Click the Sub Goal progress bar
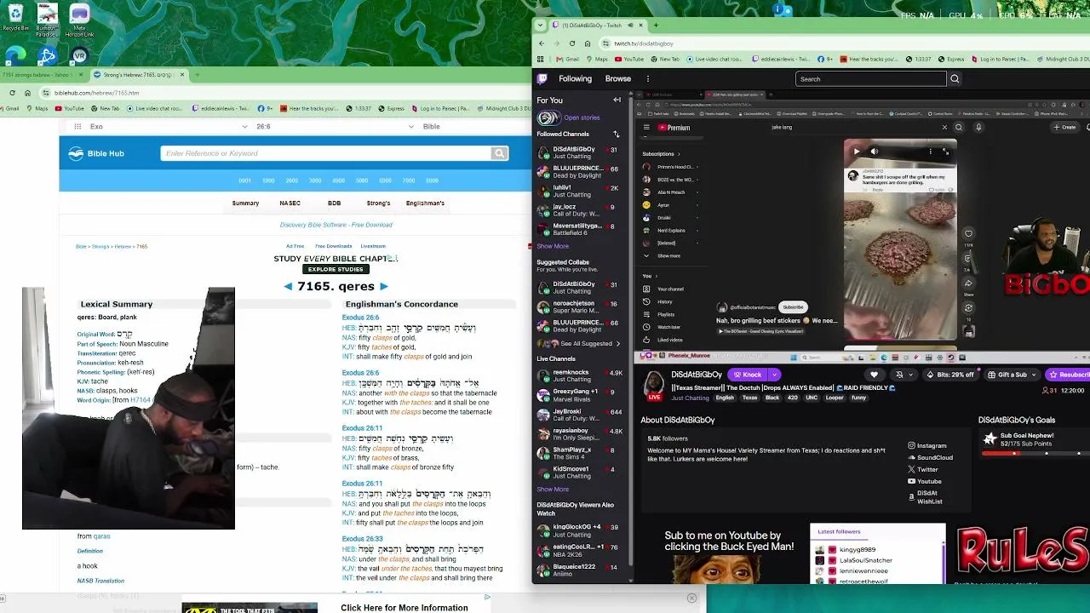The width and height of the screenshot is (1090, 613). tap(1034, 454)
